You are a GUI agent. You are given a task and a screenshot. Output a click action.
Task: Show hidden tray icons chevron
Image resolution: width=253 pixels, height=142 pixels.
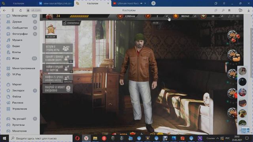point(217,138)
